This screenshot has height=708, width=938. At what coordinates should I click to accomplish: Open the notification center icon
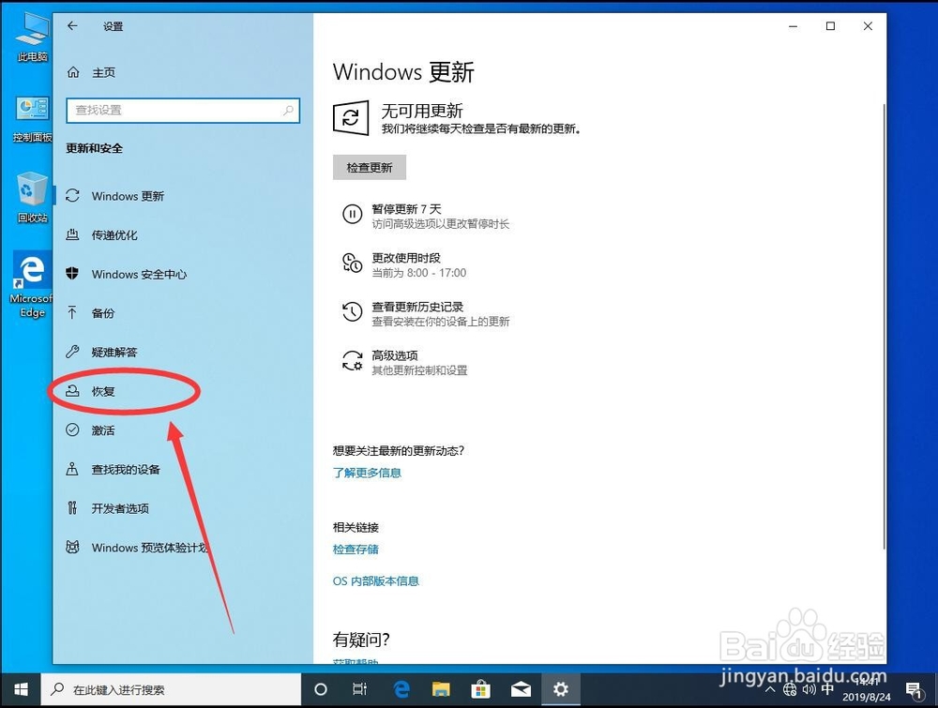click(913, 690)
